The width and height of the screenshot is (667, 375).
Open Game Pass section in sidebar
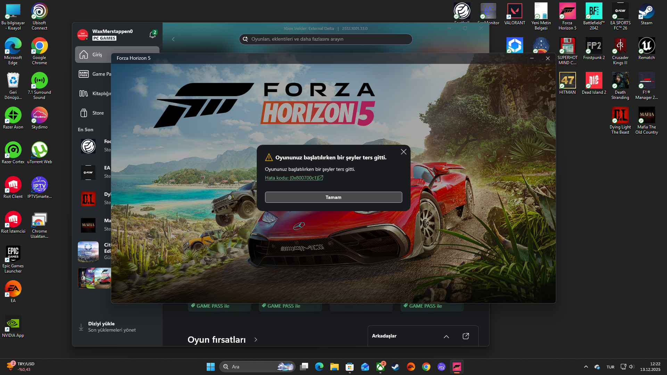pyautogui.click(x=94, y=74)
